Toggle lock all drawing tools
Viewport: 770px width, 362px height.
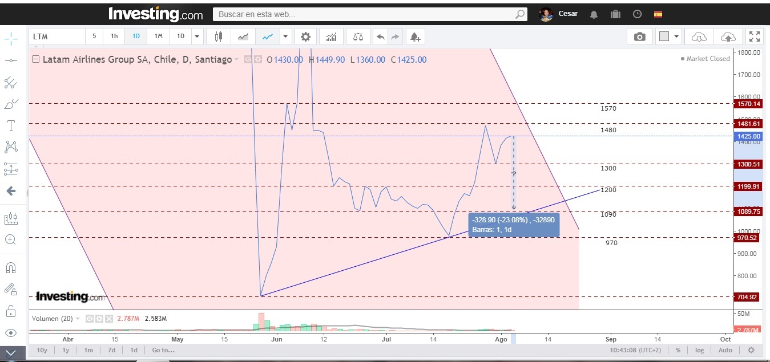[x=11, y=311]
